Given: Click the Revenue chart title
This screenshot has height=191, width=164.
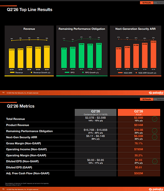Looking at the screenshot, I should (29, 29).
